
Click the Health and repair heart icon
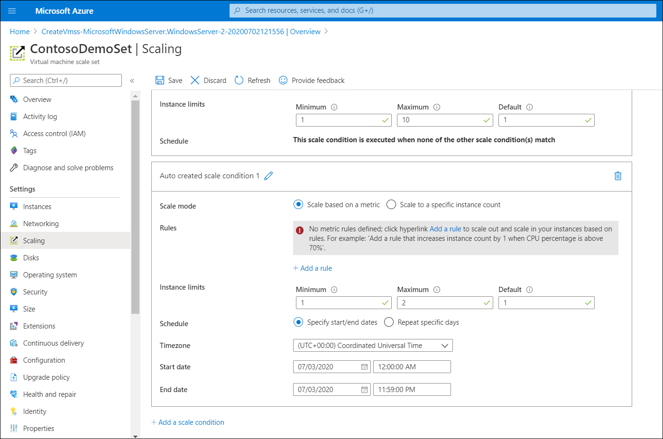point(14,394)
